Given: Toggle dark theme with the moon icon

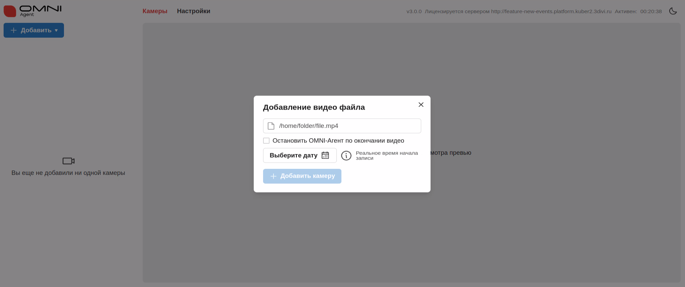Looking at the screenshot, I should [x=673, y=11].
